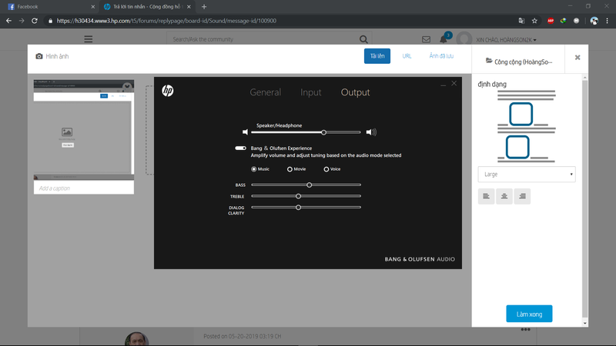Click the translate page icon in address bar

click(x=522, y=21)
